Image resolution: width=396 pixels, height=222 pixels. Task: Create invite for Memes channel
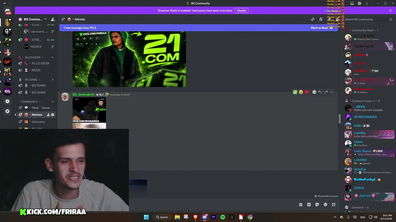point(48,115)
